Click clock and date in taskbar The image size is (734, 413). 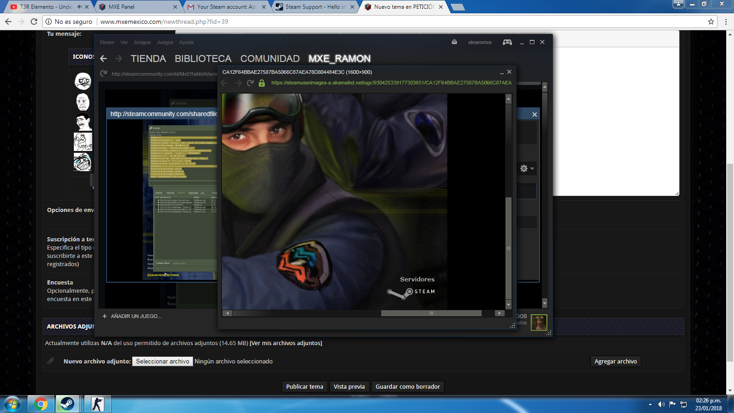[x=708, y=404]
